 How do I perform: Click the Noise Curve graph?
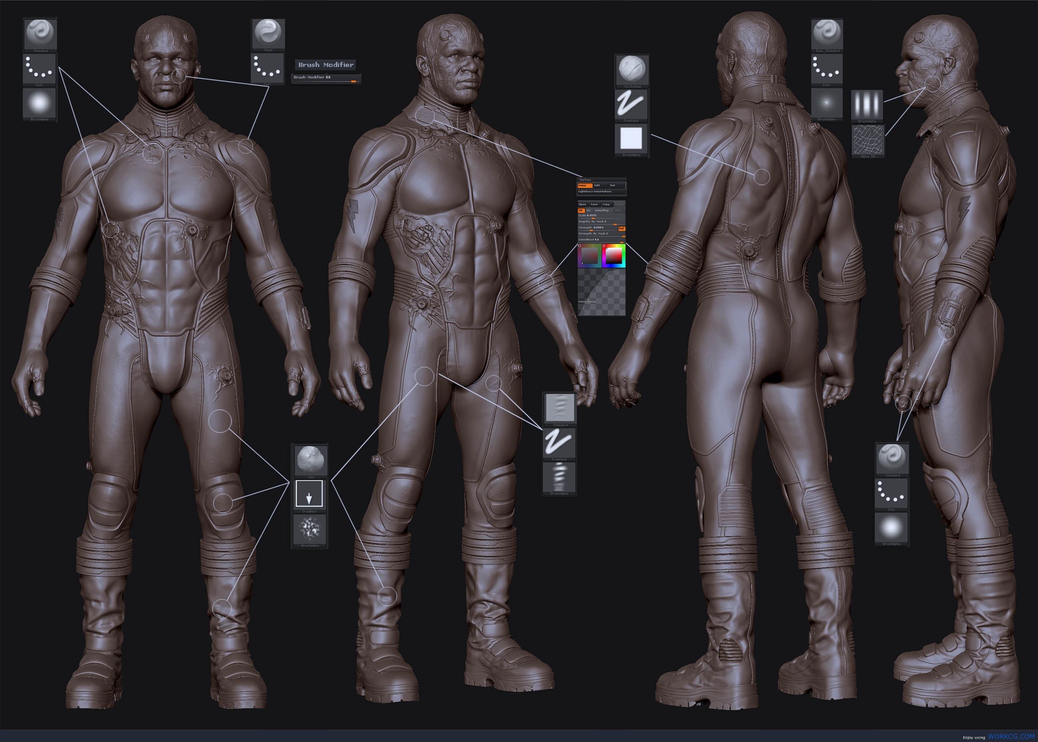[602, 292]
